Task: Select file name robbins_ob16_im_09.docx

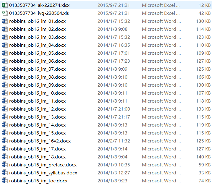Action: point(38,85)
